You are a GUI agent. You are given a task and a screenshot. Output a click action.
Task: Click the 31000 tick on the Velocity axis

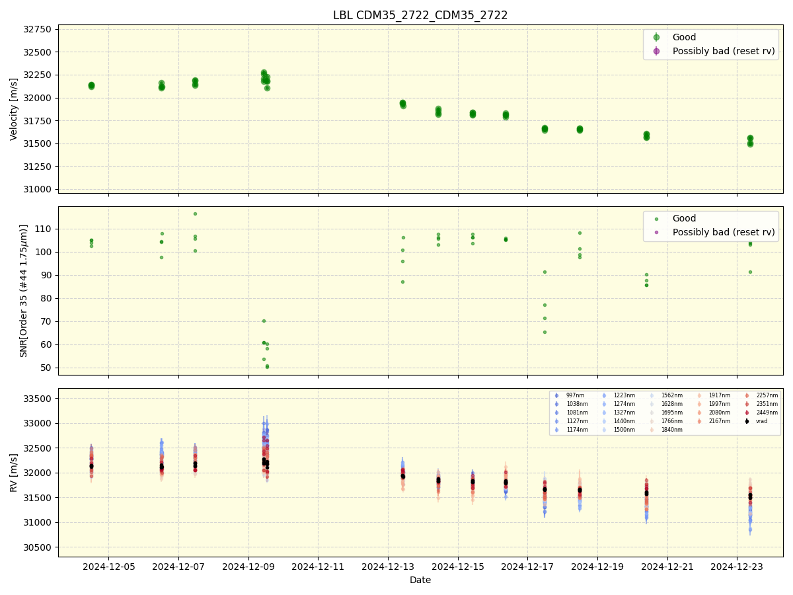[x=39, y=189]
